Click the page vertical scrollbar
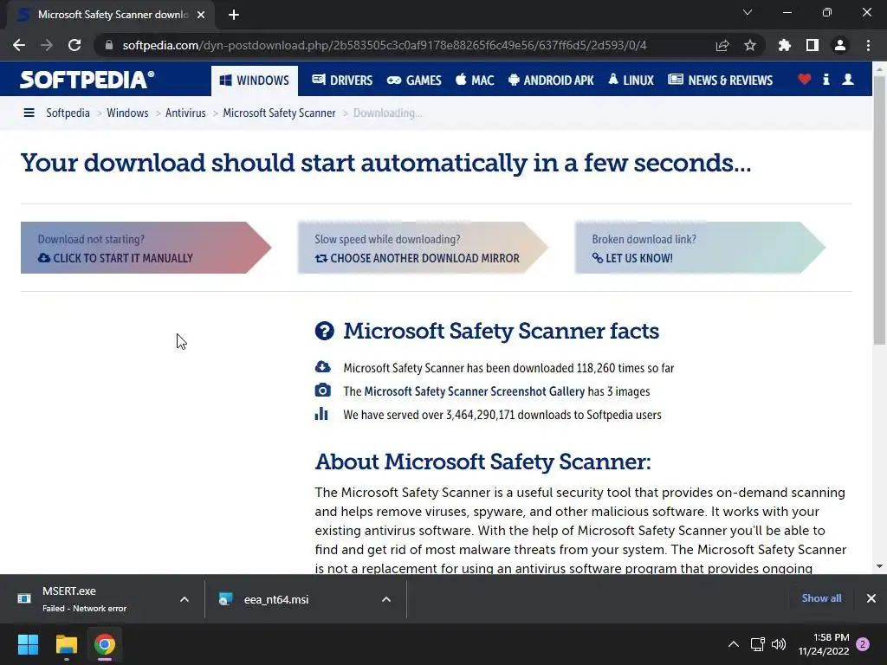Screen dimensions: 887x665 [879, 210]
